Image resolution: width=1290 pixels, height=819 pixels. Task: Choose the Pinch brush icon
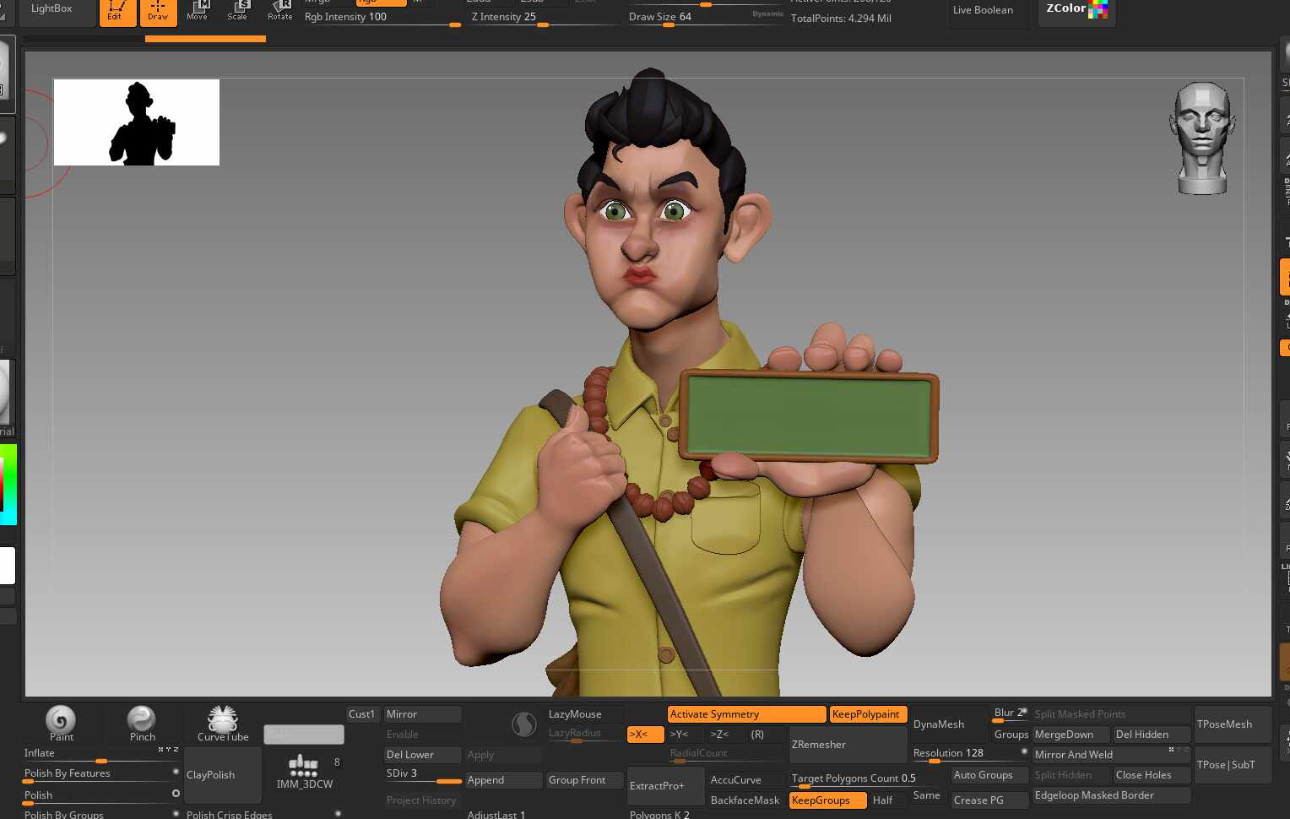(142, 724)
